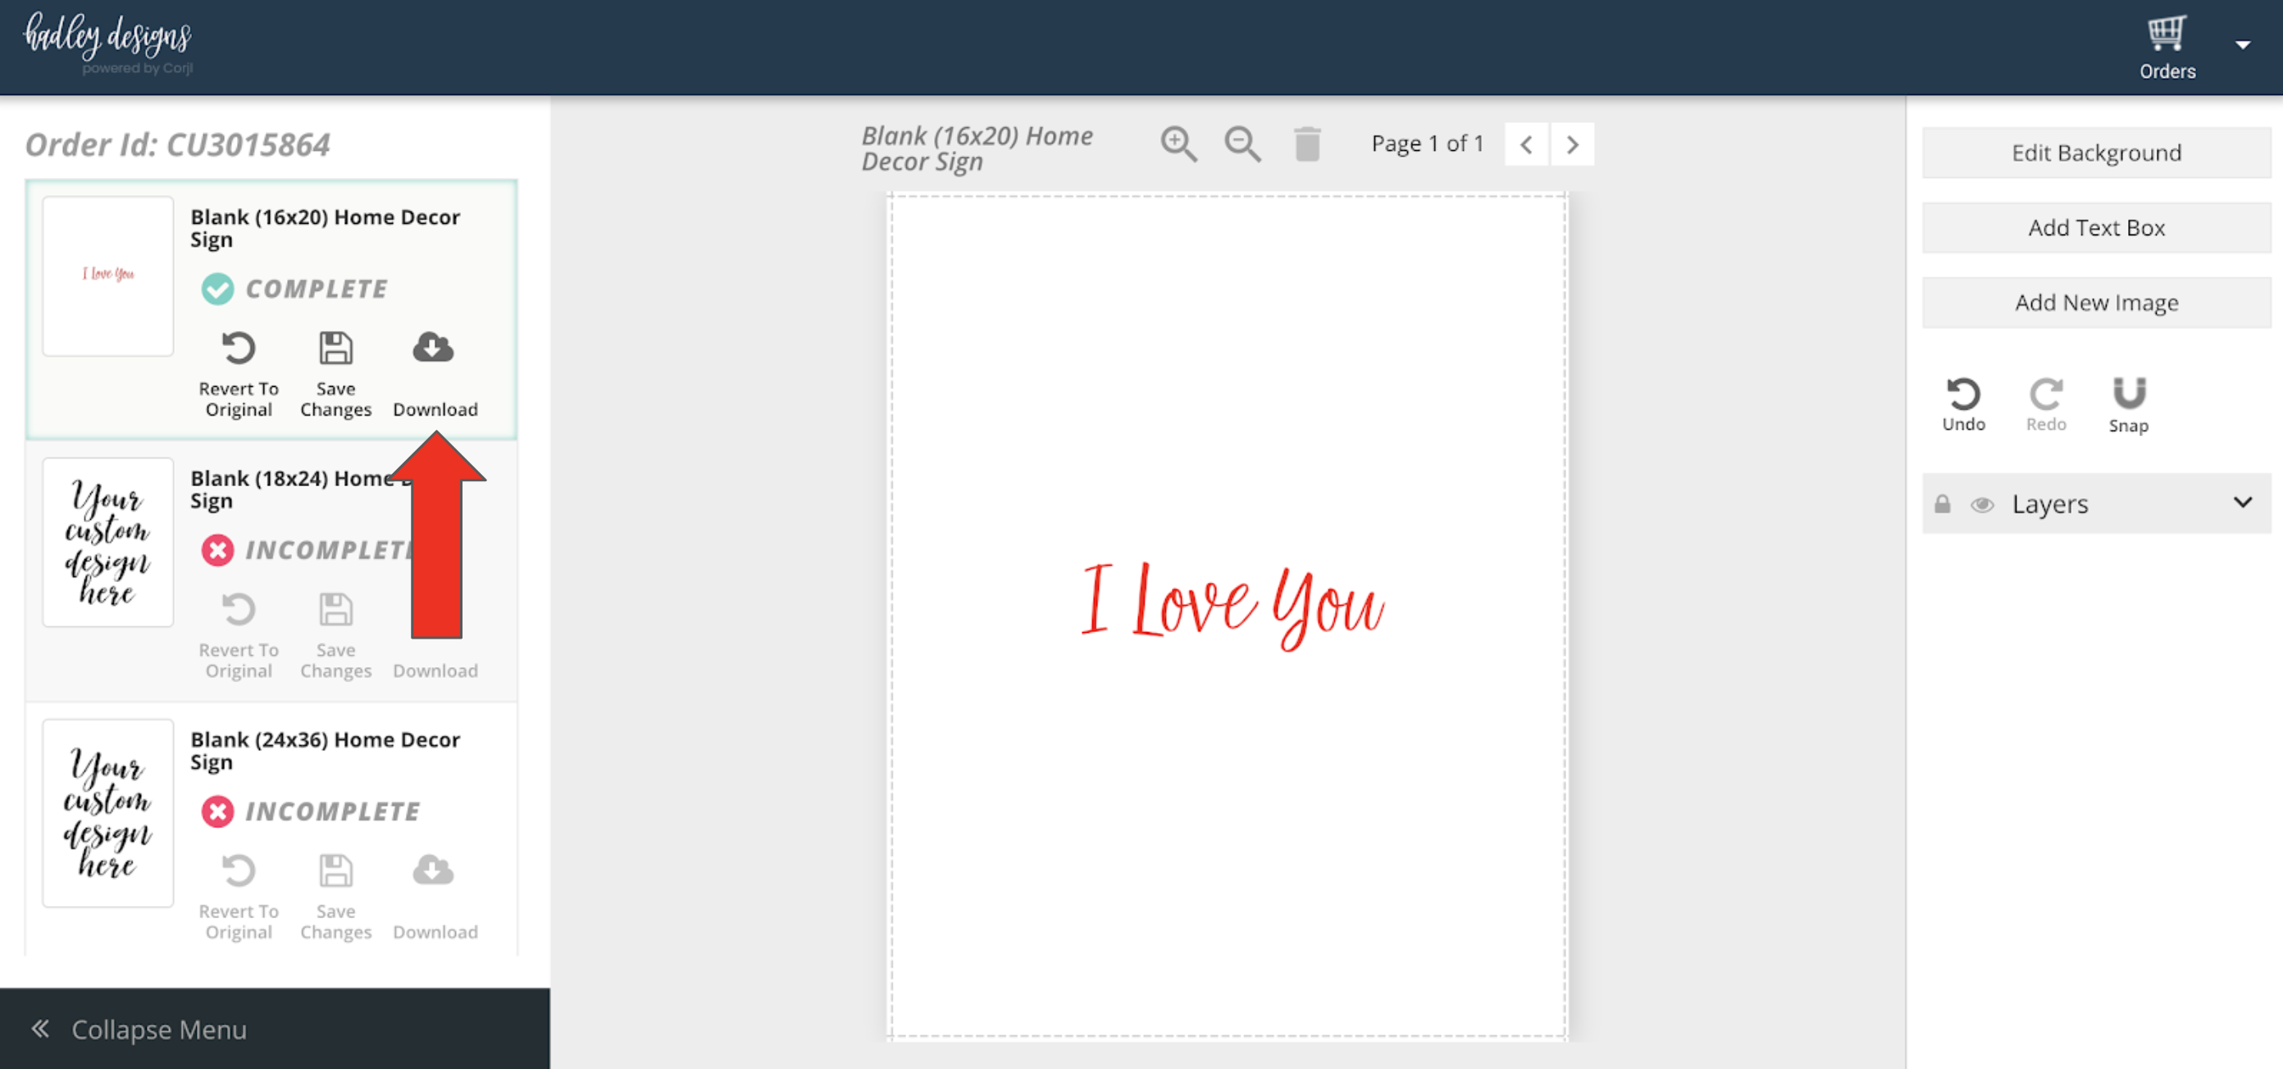Click the Edit Background button
The width and height of the screenshot is (2283, 1069).
click(2096, 152)
